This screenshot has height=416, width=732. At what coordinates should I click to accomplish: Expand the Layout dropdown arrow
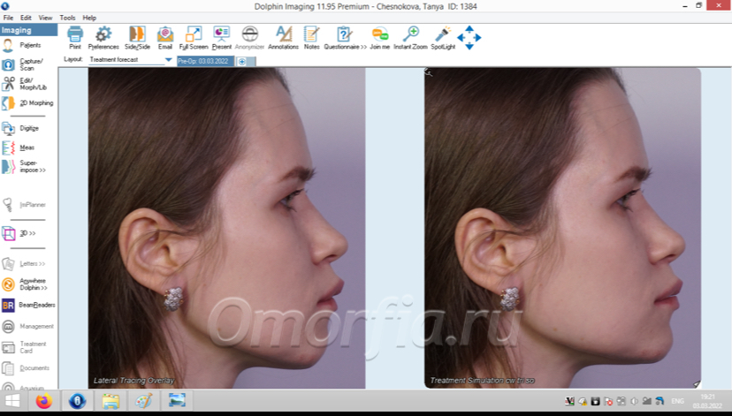coord(169,60)
